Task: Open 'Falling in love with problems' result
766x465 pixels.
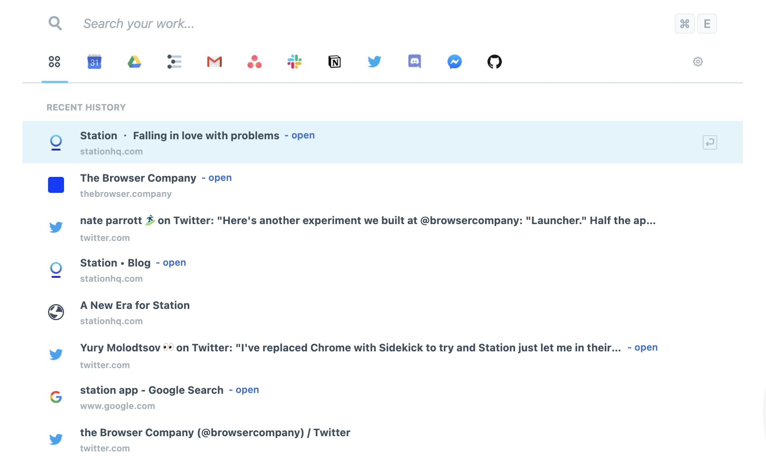Action: tap(206, 136)
